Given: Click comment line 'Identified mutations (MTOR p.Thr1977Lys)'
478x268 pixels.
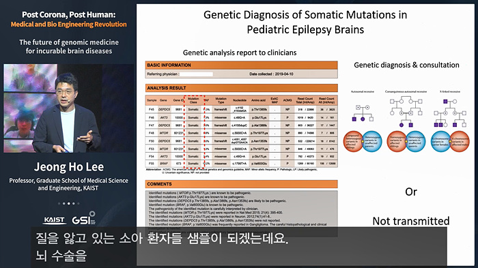Looking at the screenshot, I should (200, 193).
